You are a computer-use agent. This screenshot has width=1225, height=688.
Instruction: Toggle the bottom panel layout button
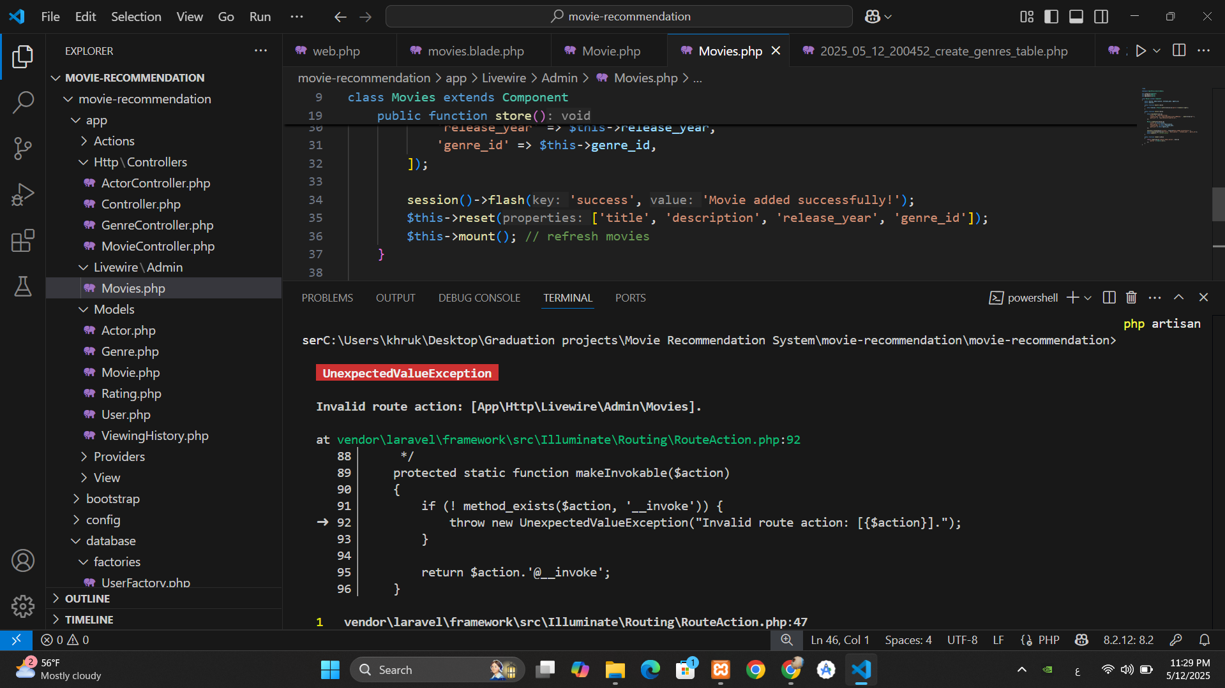click(x=1076, y=17)
